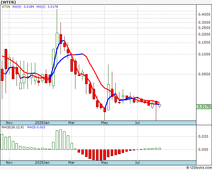Screen dimensions: 212x170
Task: Click the MACD(26,12,9) indicator label
Action: tap(12, 127)
